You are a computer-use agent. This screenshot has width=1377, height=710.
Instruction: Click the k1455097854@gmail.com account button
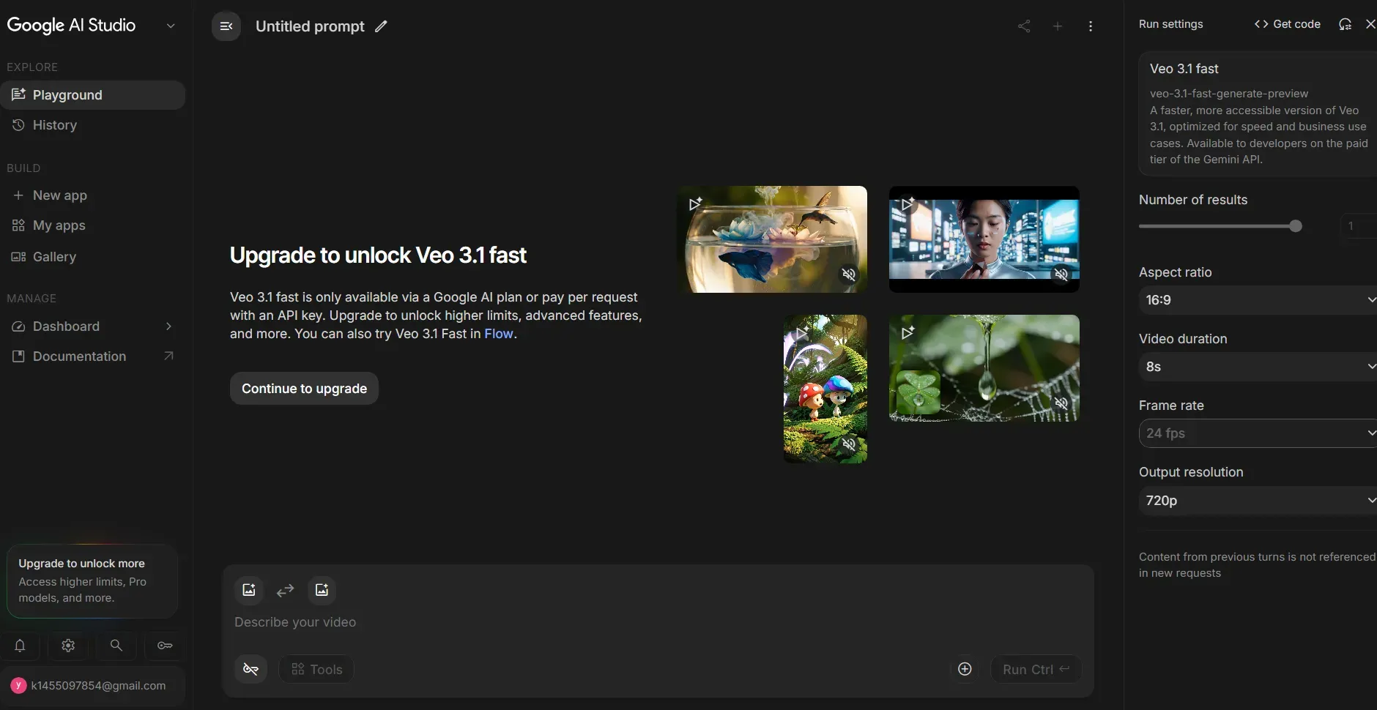pos(92,686)
